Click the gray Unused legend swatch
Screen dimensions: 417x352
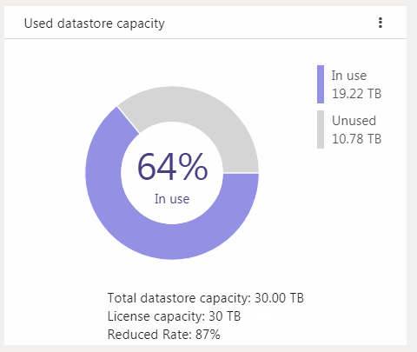click(x=321, y=130)
